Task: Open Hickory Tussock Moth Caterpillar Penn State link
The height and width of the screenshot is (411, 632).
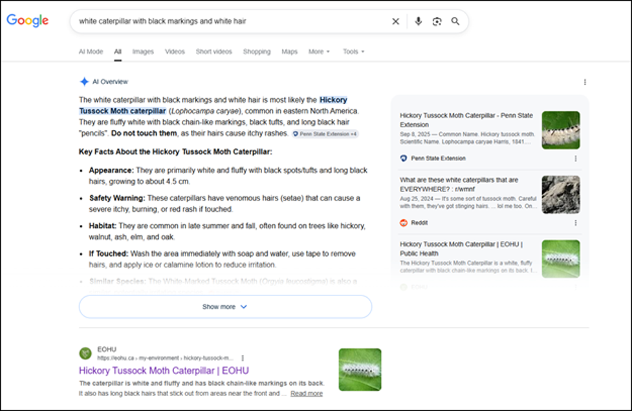Action: [466, 120]
